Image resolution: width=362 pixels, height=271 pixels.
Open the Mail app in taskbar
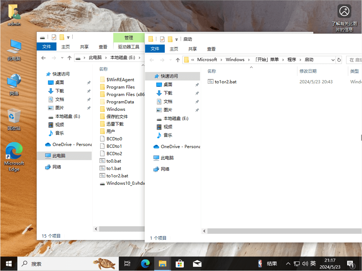[x=197, y=264]
